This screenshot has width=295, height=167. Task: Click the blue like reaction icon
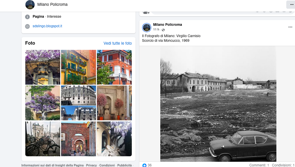point(144,165)
